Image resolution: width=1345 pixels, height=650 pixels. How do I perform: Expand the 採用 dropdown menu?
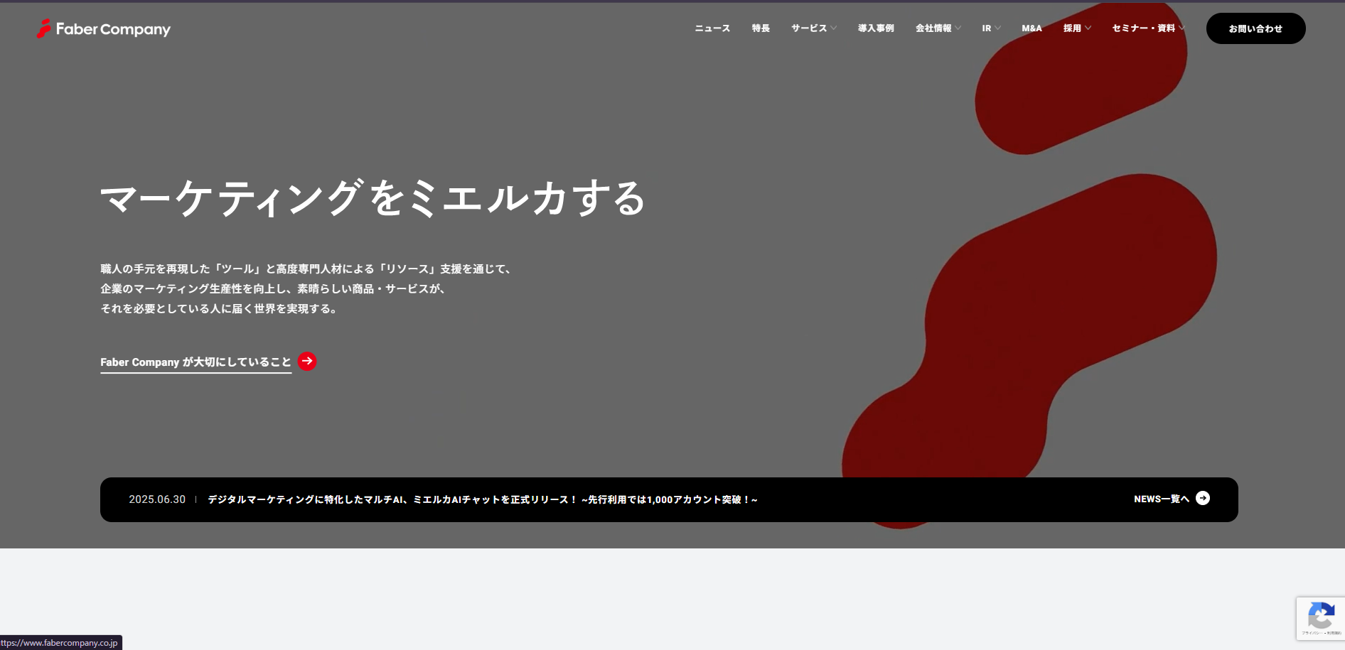point(1077,28)
